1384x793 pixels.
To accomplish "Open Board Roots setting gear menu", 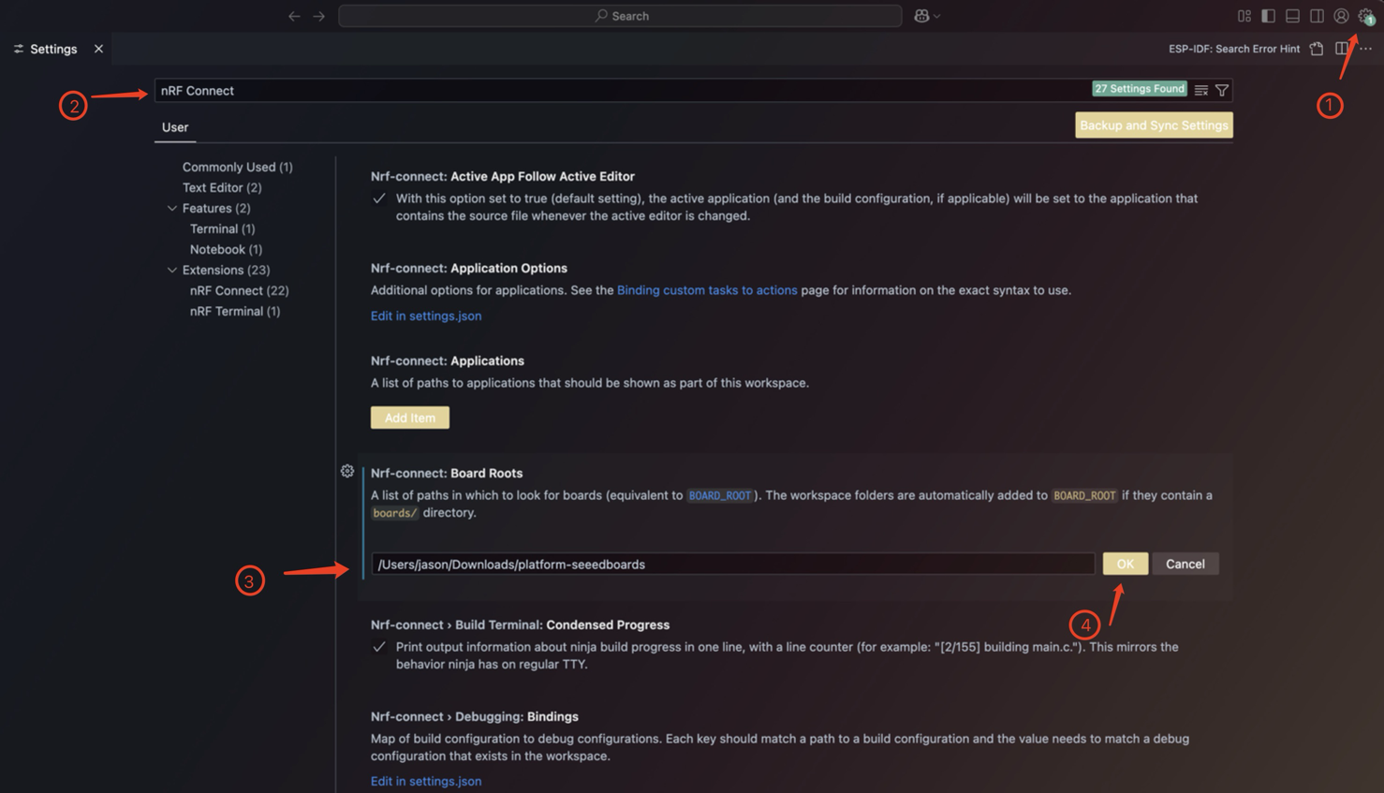I will point(347,471).
